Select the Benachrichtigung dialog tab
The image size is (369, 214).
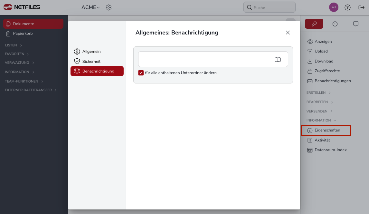pyautogui.click(x=97, y=71)
